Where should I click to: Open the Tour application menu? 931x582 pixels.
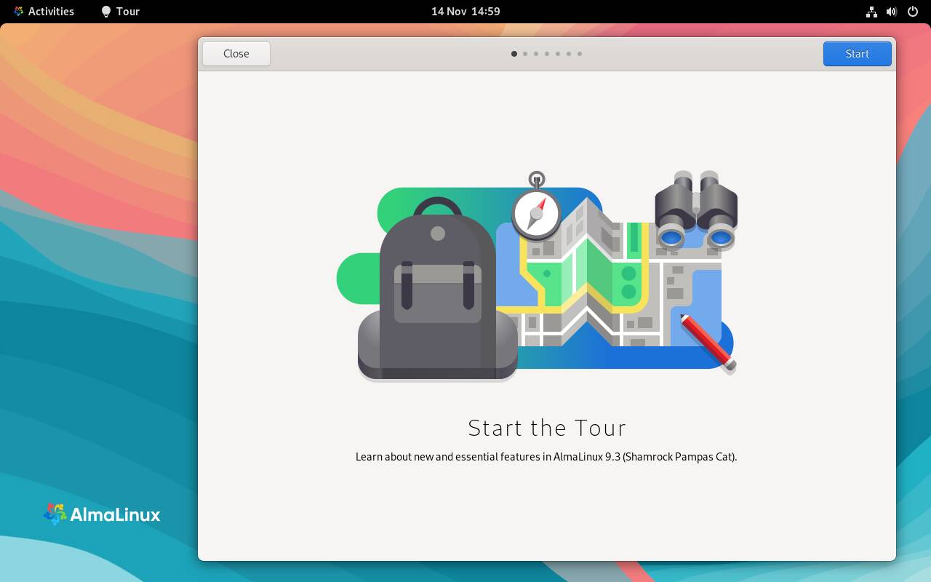coord(121,12)
